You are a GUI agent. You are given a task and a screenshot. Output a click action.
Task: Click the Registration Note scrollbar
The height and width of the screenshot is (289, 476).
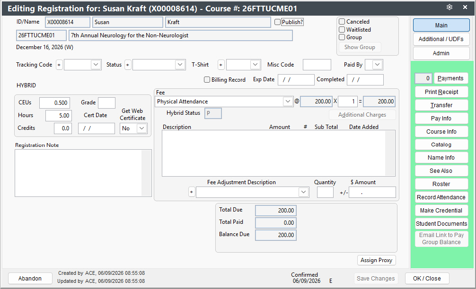[147, 173]
